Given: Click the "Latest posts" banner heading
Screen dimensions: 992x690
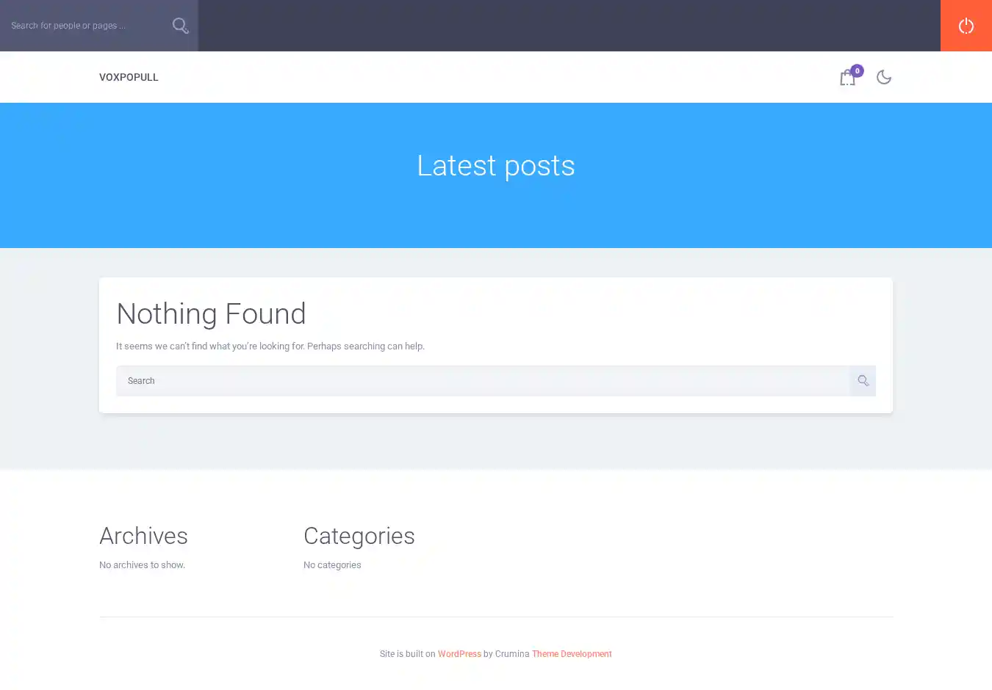Looking at the screenshot, I should (x=496, y=166).
